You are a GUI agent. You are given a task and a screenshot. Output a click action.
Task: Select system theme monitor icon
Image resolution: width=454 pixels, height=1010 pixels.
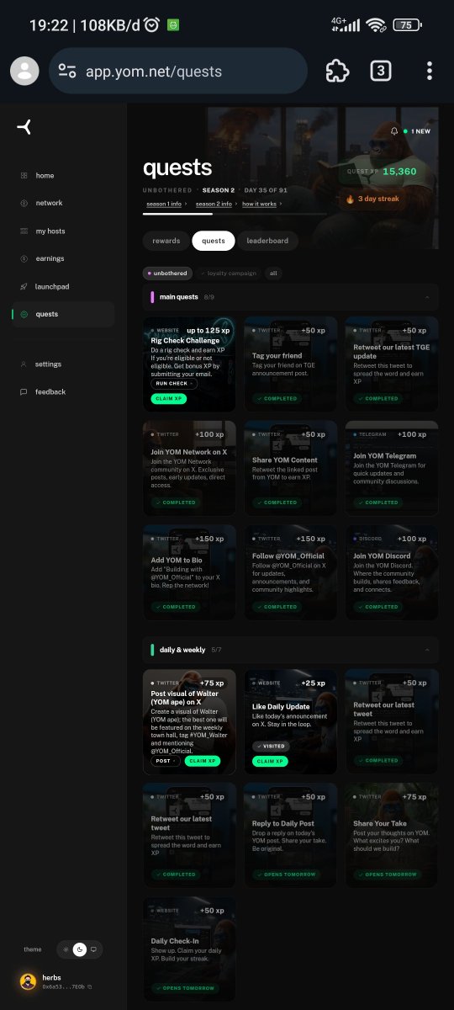[x=93, y=949]
